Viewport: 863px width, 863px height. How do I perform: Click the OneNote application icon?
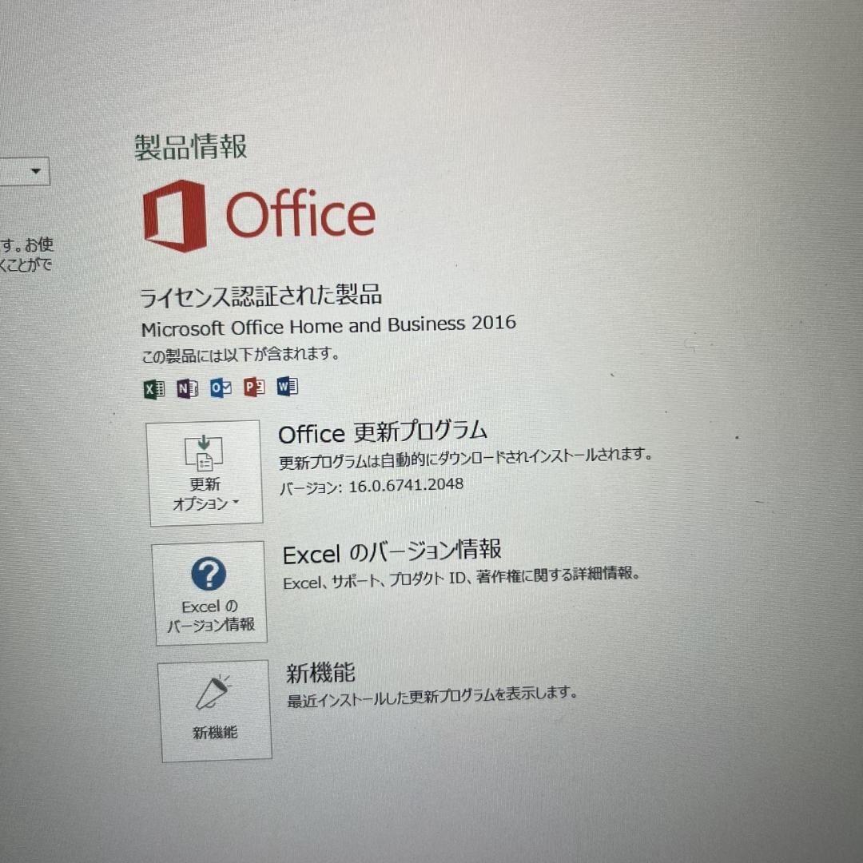pyautogui.click(x=185, y=388)
